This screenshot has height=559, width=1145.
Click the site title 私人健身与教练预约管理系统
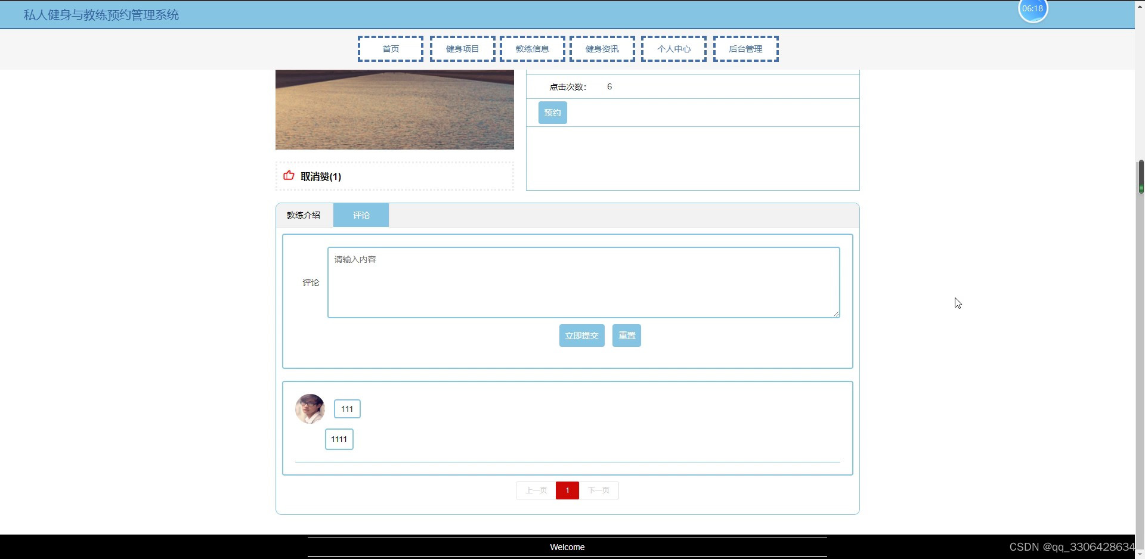(101, 15)
